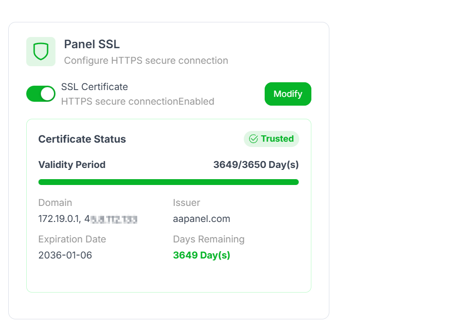Image resolution: width=451 pixels, height=332 pixels.
Task: Toggle the SSL Certificate switch off
Action: [x=41, y=94]
